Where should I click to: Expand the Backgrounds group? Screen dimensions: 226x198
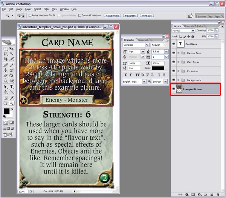pos(179,80)
